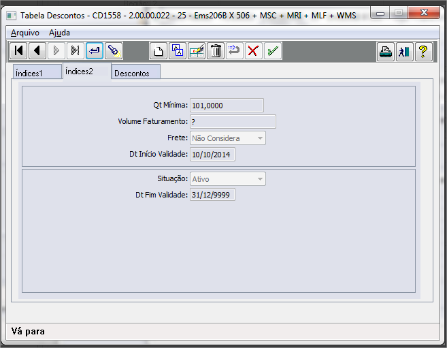Click the Vá para (go to) button
The image size is (447, 348).
95,51
